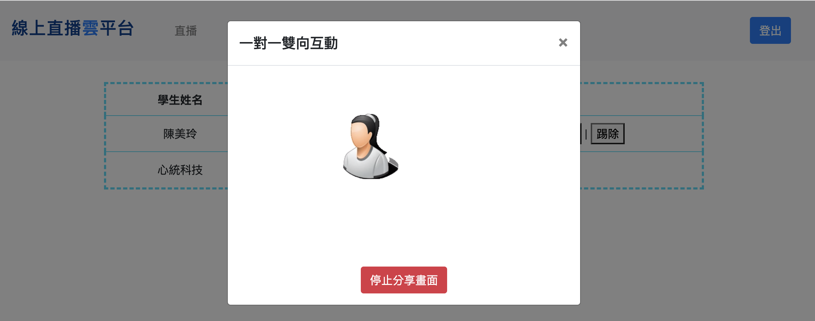Click the blue 雲 character in the site logo
The height and width of the screenshot is (321, 815).
click(x=91, y=28)
